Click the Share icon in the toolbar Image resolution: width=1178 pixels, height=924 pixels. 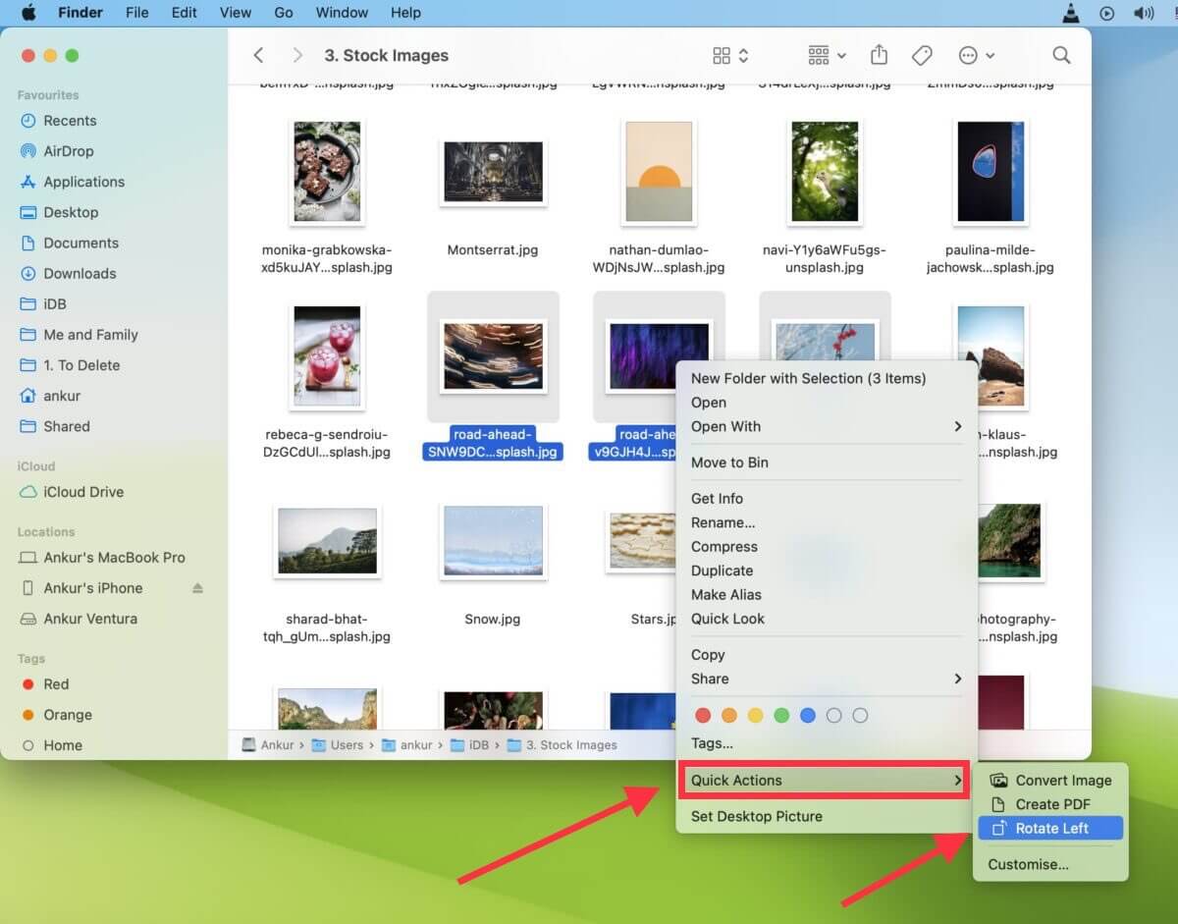point(879,56)
